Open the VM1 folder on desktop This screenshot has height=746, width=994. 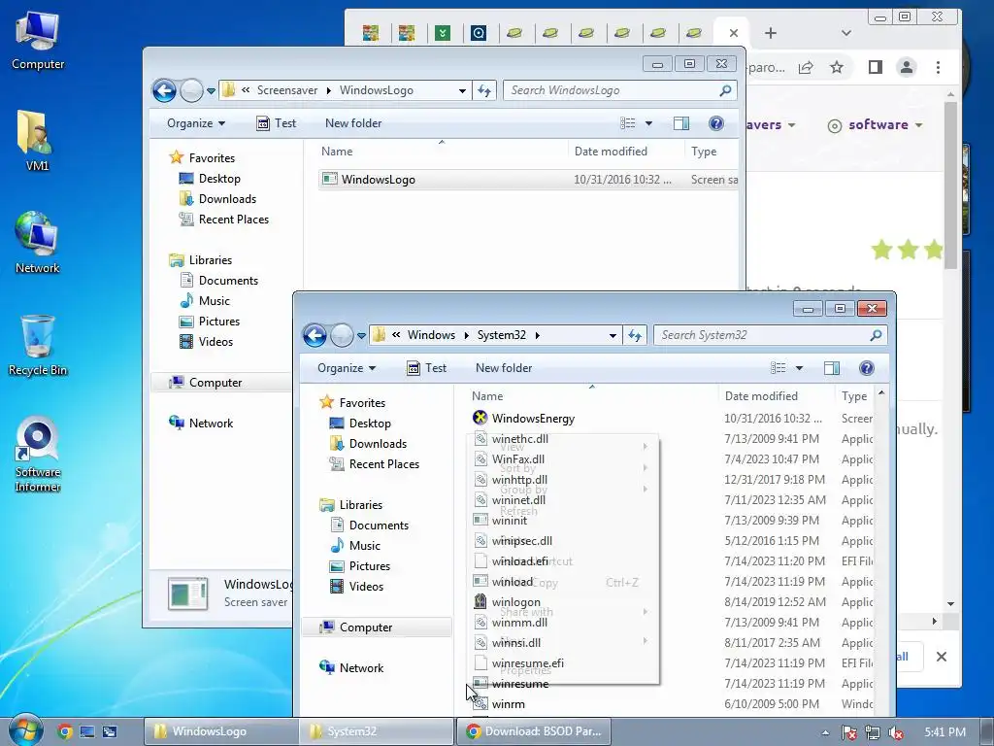[x=36, y=140]
